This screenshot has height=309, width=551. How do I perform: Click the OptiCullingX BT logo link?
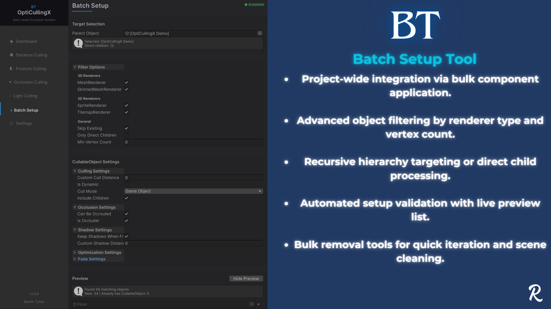[34, 10]
